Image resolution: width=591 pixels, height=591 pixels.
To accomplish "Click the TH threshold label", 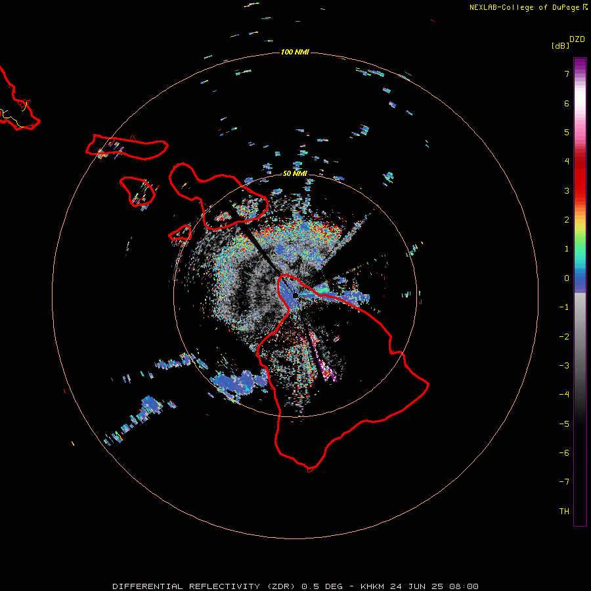I will [564, 512].
